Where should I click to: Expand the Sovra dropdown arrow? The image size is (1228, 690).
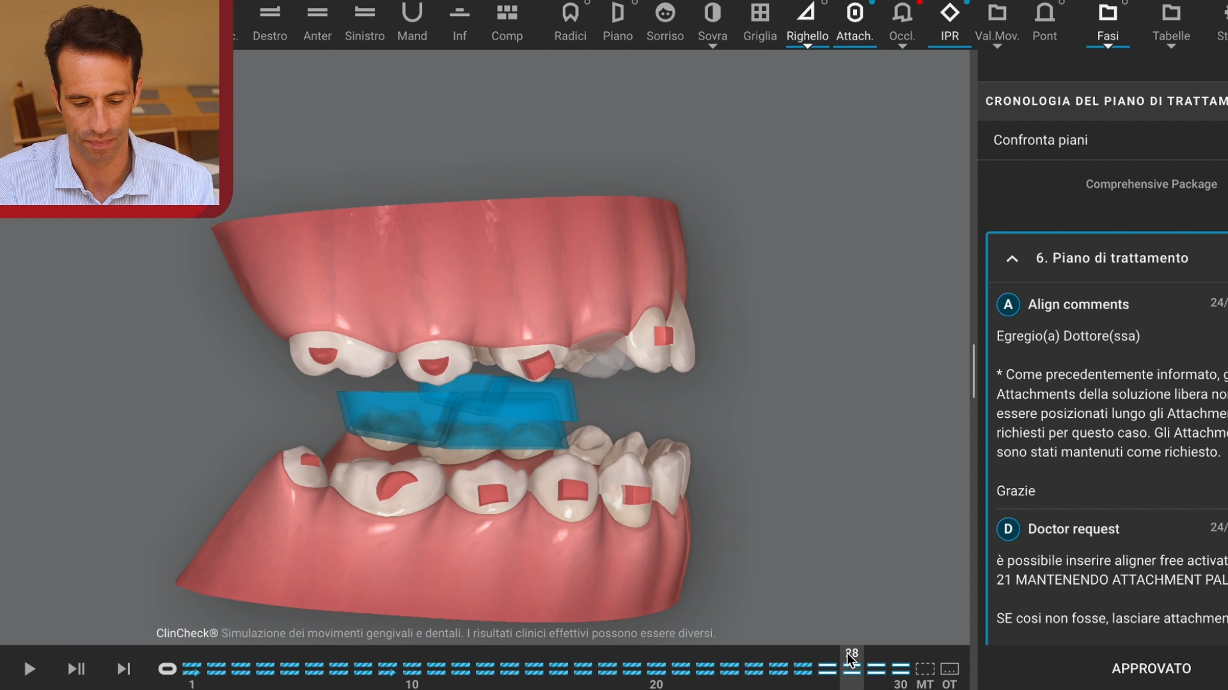pos(712,47)
